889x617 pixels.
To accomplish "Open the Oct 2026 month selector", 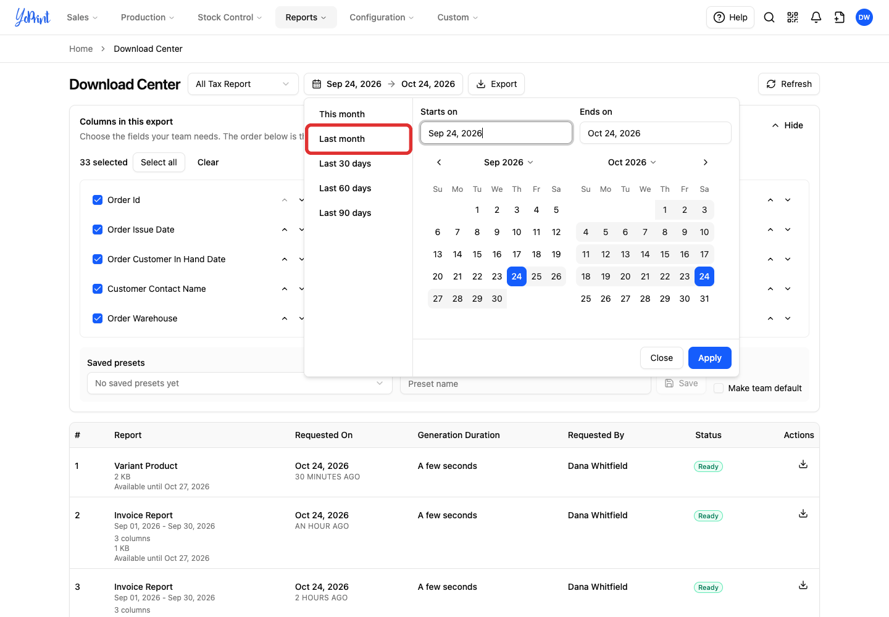I will pos(632,162).
